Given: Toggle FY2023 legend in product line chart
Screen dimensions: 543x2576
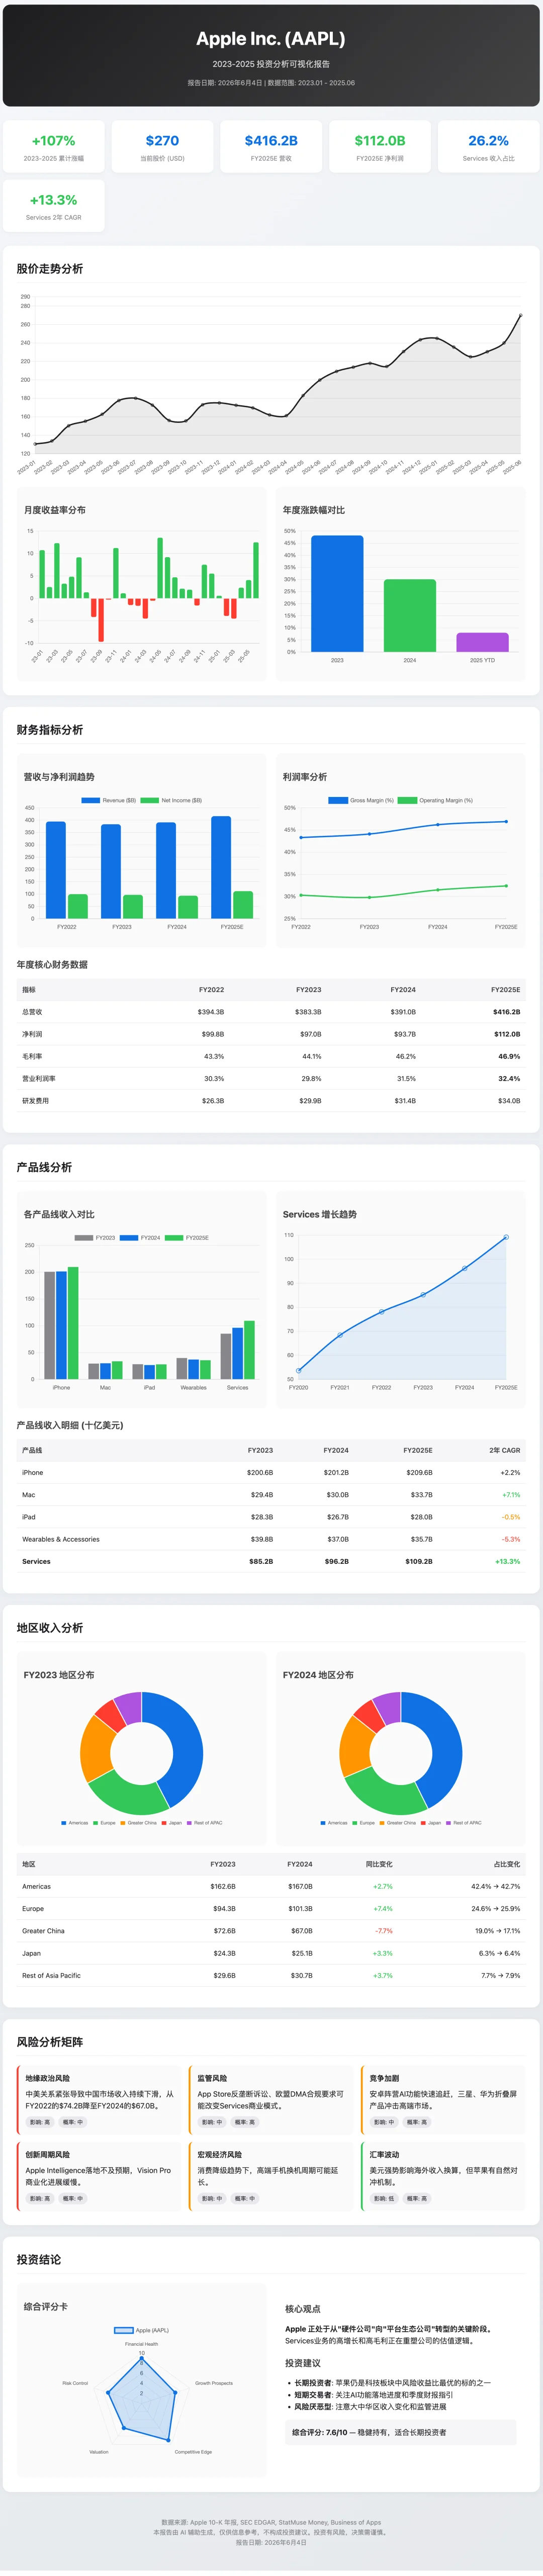Looking at the screenshot, I should click(95, 1238).
